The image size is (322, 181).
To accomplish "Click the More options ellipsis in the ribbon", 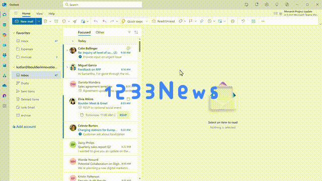I will [263, 21].
